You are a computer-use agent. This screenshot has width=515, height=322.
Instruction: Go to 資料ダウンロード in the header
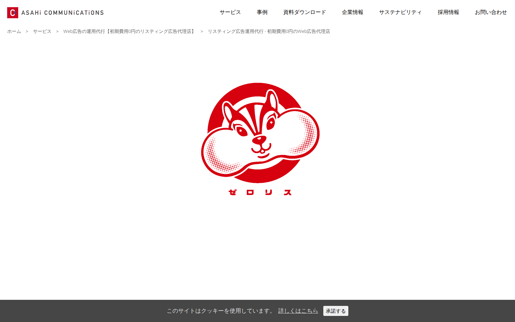point(305,12)
